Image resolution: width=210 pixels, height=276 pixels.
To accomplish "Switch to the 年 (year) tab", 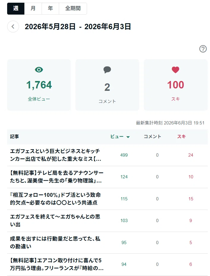I will [x=50, y=8].
